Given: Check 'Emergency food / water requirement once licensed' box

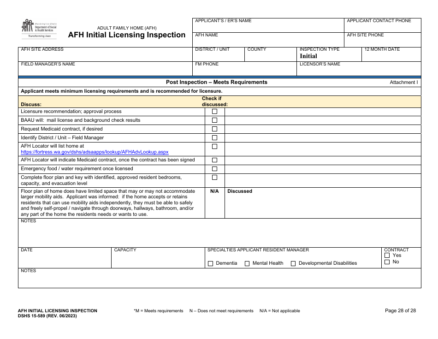Looking at the screenshot, I should tap(214, 168).
